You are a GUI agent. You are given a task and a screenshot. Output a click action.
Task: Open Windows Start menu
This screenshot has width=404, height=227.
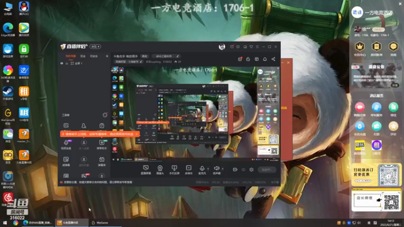pyautogui.click(x=5, y=222)
